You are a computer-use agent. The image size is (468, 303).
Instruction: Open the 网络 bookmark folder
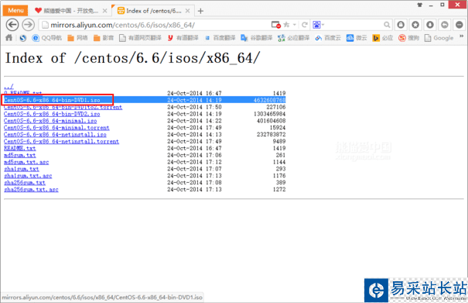pos(77,38)
